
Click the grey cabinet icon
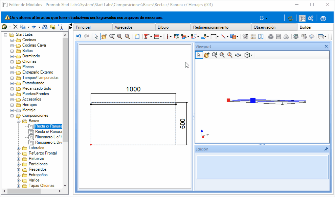click(x=278, y=36)
